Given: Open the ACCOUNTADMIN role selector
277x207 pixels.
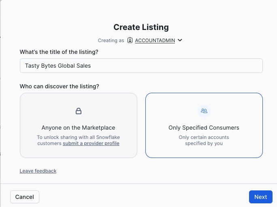Looking at the screenshot, I should [x=155, y=41].
